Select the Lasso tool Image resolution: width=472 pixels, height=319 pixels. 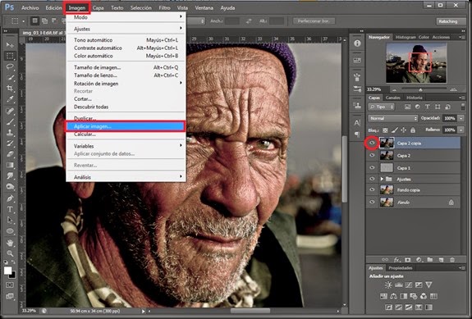tap(10, 66)
